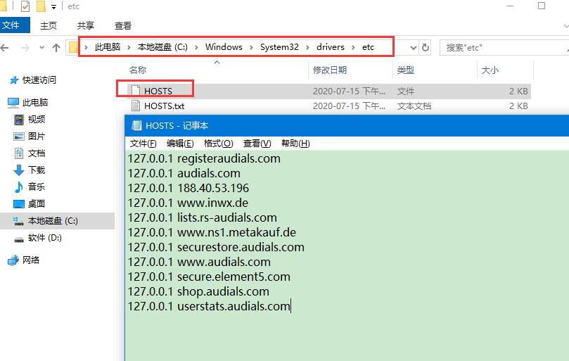Click etc in the address path
Image resolution: width=569 pixels, height=361 pixels.
coord(368,47)
